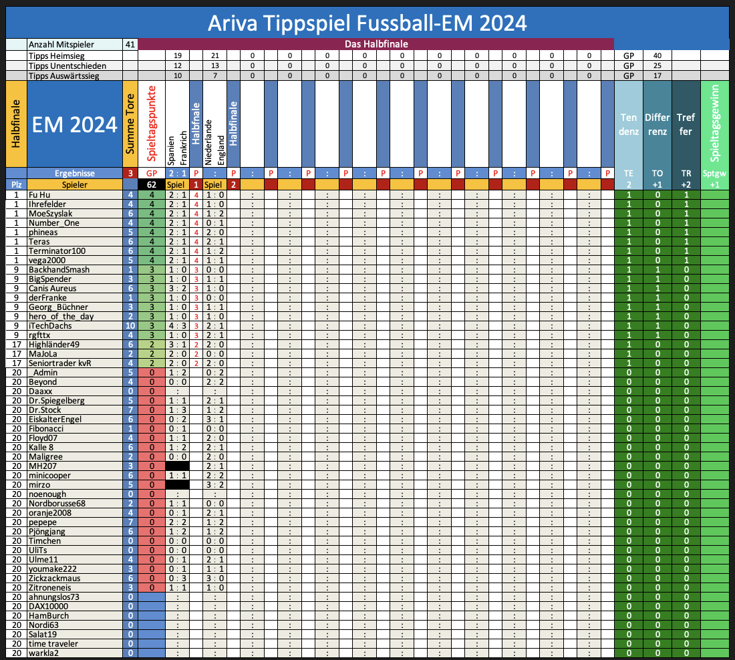Click the 'Summe Tore' column header

130,124
